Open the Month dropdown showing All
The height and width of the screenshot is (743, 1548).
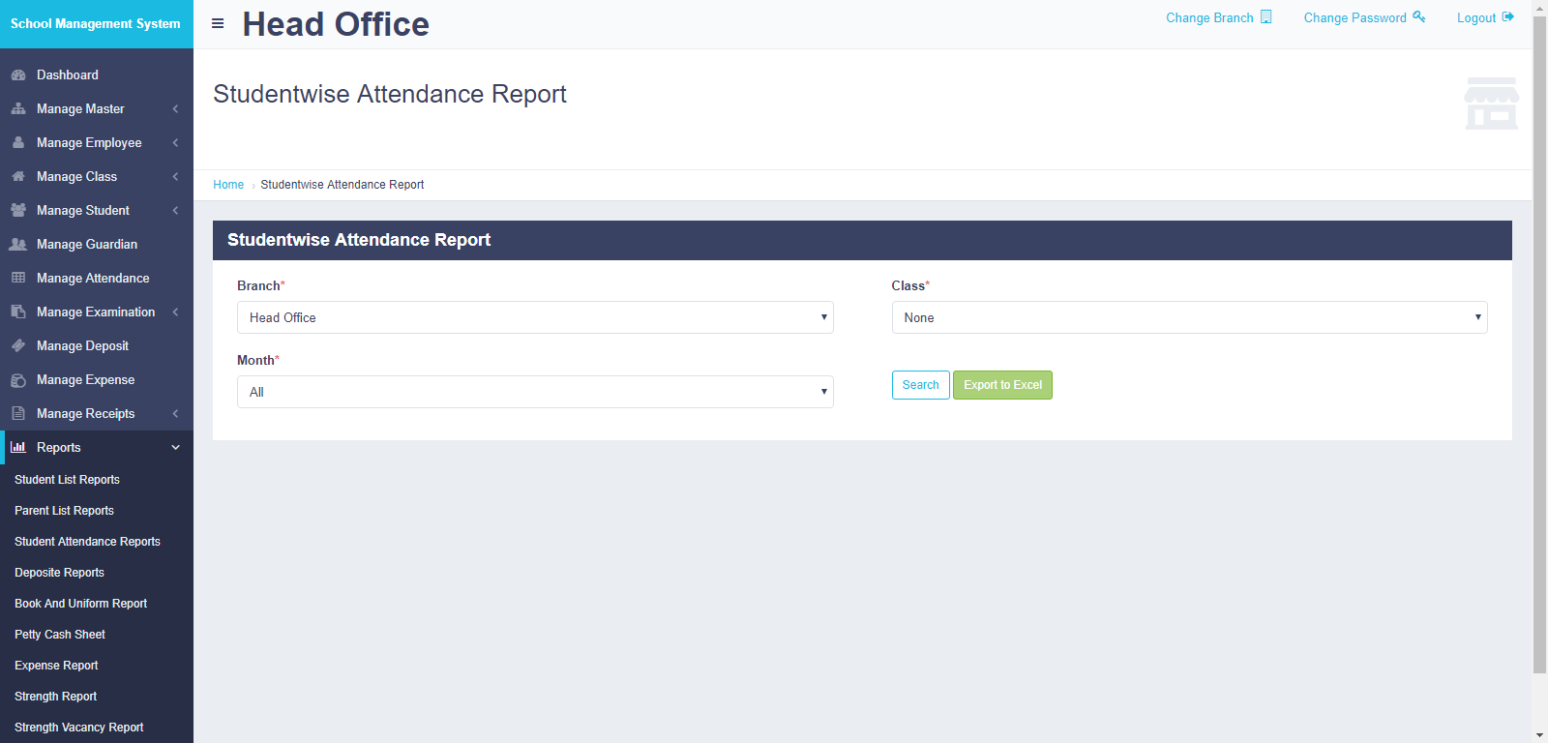coord(534,392)
